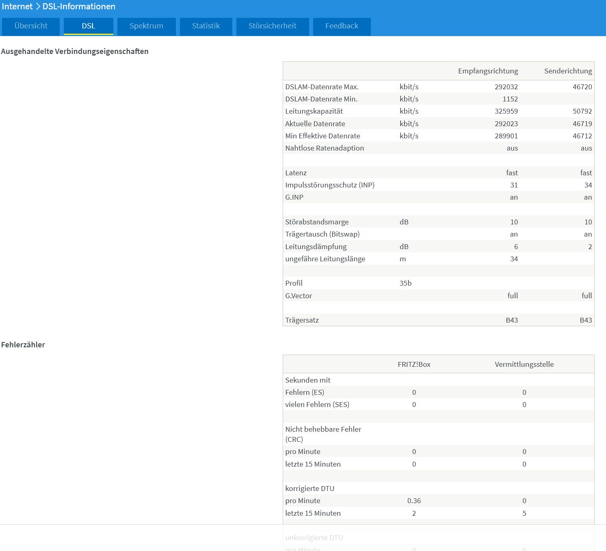
Task: Click the Leitungsdämpfung row label
Action: (316, 247)
